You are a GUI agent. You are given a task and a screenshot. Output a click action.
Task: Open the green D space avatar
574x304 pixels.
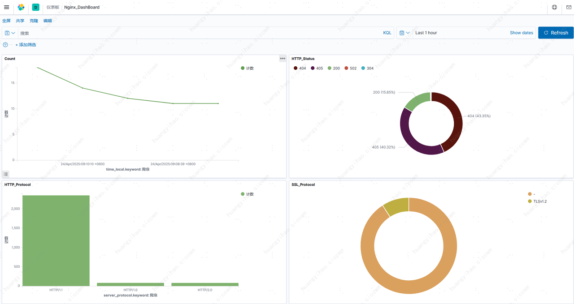pyautogui.click(x=36, y=7)
